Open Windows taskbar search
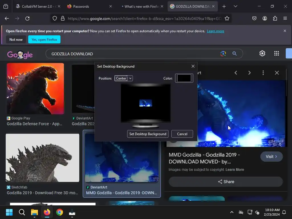The height and width of the screenshot is (219, 292). (22, 212)
